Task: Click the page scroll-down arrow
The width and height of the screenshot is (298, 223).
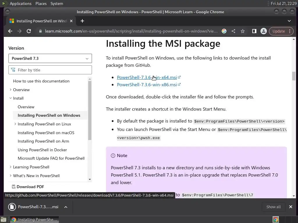Action: click(294, 196)
